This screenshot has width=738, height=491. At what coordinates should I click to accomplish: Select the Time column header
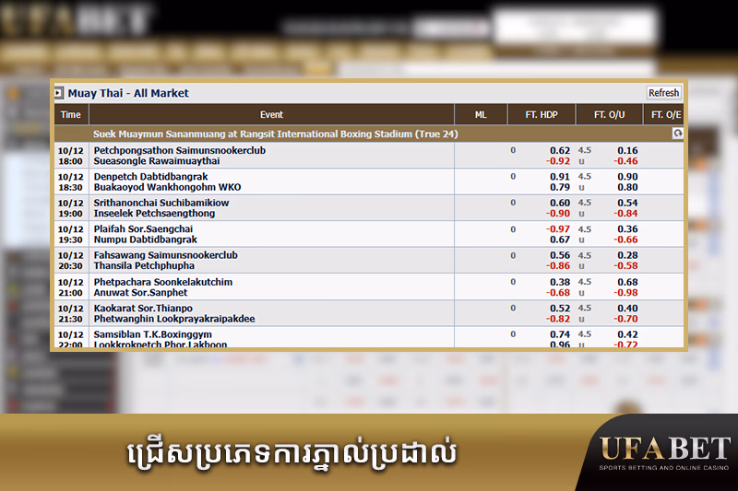[70, 115]
